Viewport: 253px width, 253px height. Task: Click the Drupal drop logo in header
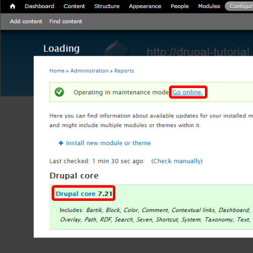(x=117, y=48)
